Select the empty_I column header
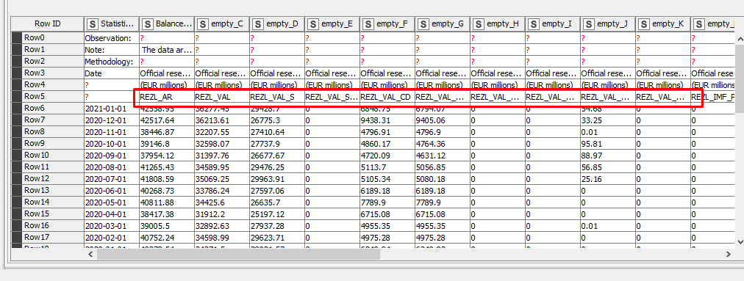The image size is (744, 281). (x=552, y=23)
